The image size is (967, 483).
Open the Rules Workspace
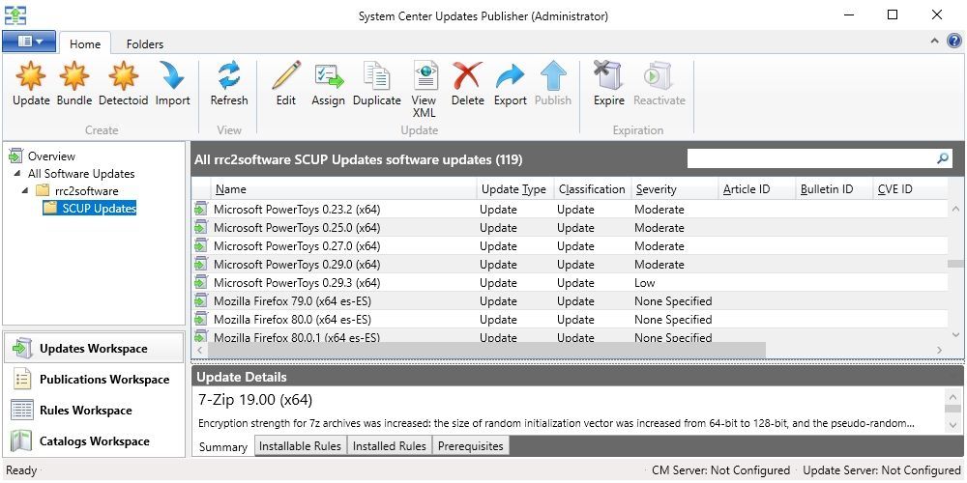[93, 410]
